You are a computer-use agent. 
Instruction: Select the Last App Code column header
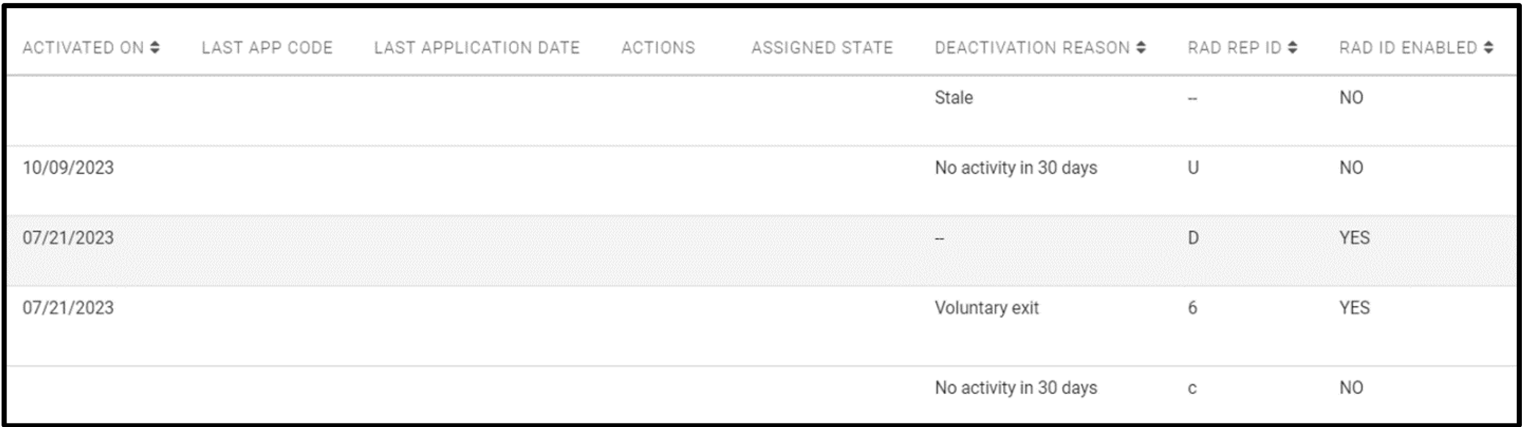pos(267,48)
